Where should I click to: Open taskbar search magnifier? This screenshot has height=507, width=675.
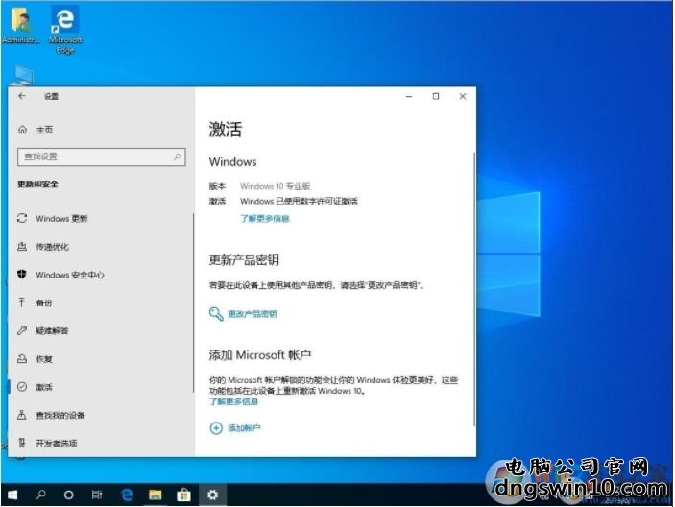pyautogui.click(x=41, y=495)
